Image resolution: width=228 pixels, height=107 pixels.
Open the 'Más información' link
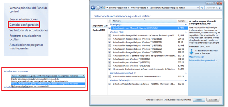pos(196,57)
